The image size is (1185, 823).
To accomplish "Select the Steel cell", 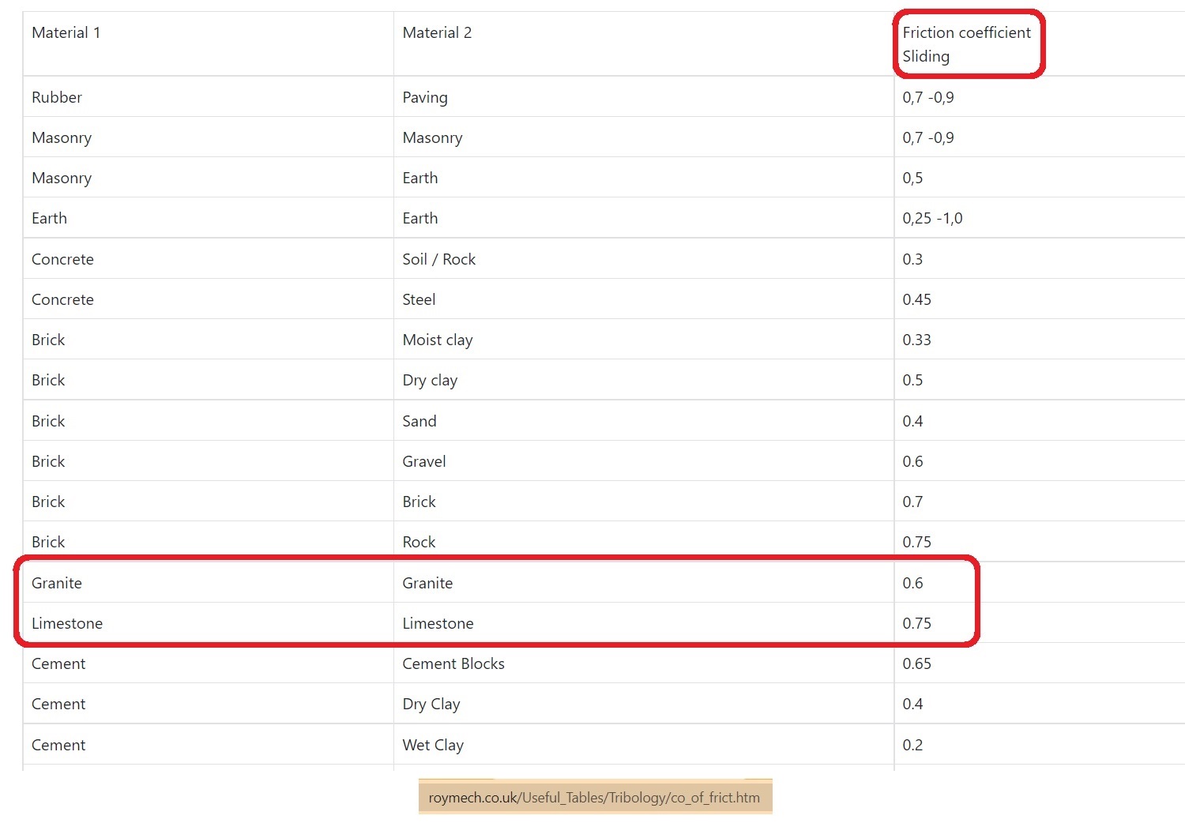I will coord(419,299).
